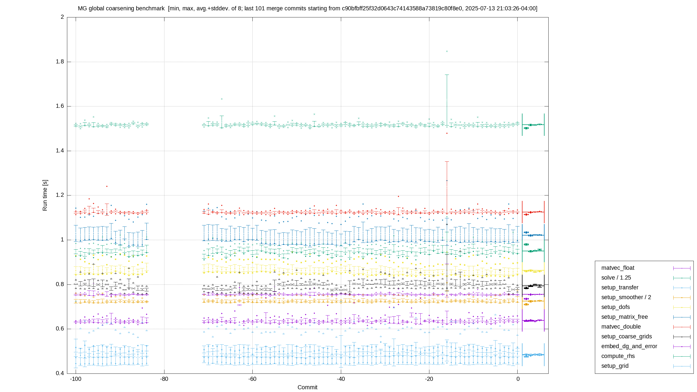Click the Commit x-axis label
This screenshot has width=697, height=392.
307,387
